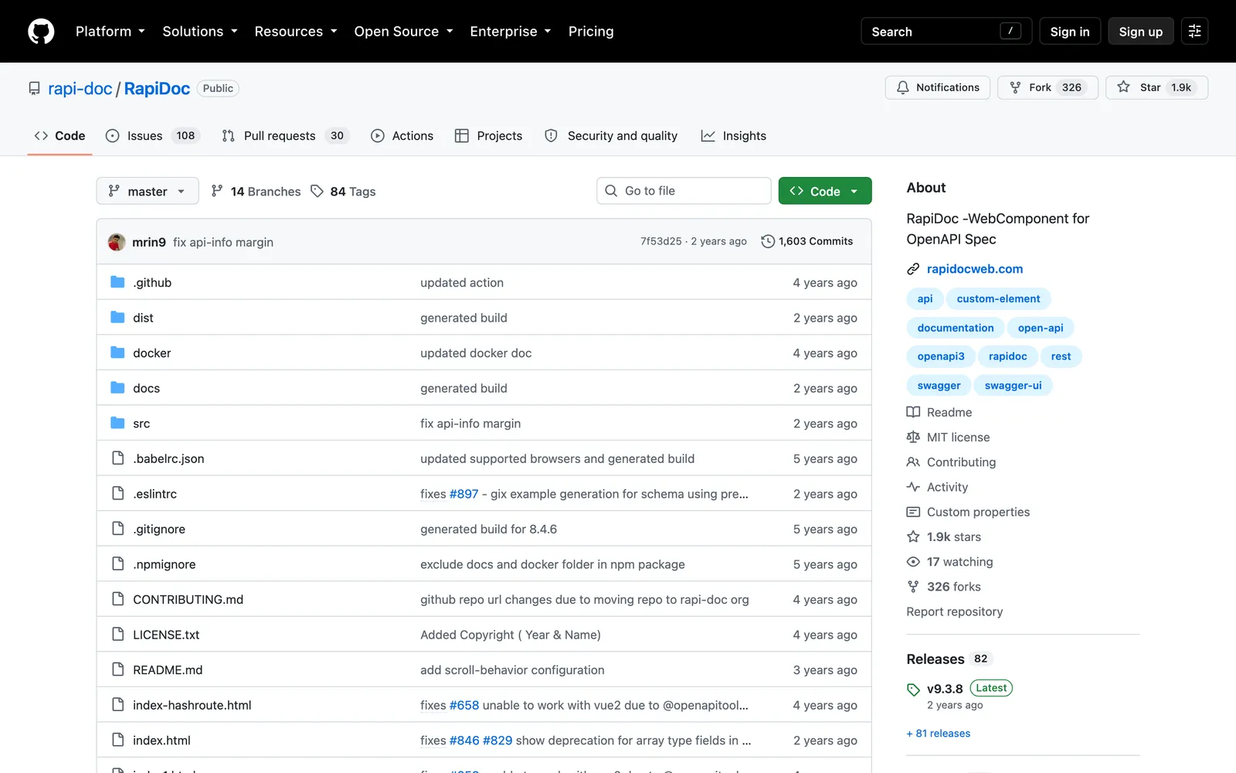Open the Resources dropdown
Screen dimensions: 1236x773
pyautogui.click(x=296, y=32)
